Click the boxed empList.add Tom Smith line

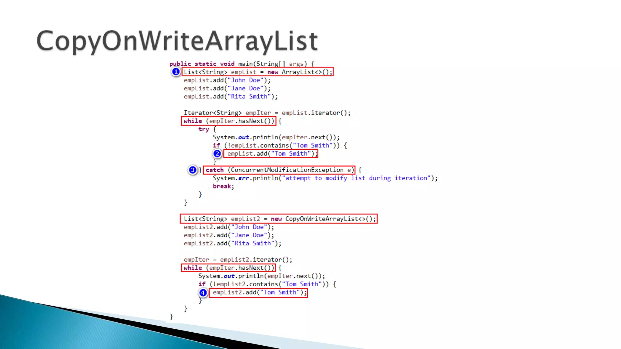click(x=270, y=154)
